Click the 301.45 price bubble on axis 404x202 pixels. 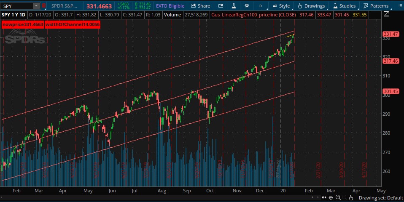[x=391, y=91]
